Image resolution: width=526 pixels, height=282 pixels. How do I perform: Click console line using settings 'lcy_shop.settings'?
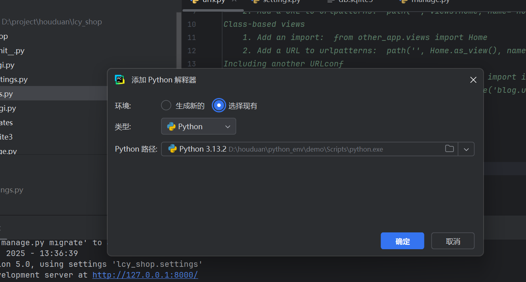pyautogui.click(x=101, y=264)
